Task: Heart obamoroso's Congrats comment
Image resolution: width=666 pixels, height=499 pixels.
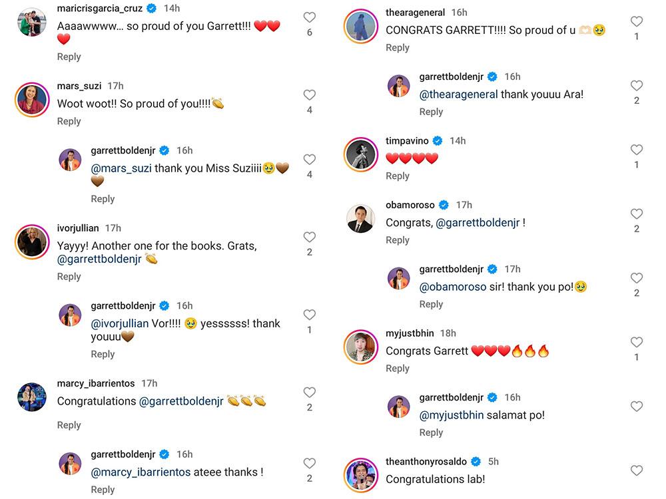Action: click(637, 214)
